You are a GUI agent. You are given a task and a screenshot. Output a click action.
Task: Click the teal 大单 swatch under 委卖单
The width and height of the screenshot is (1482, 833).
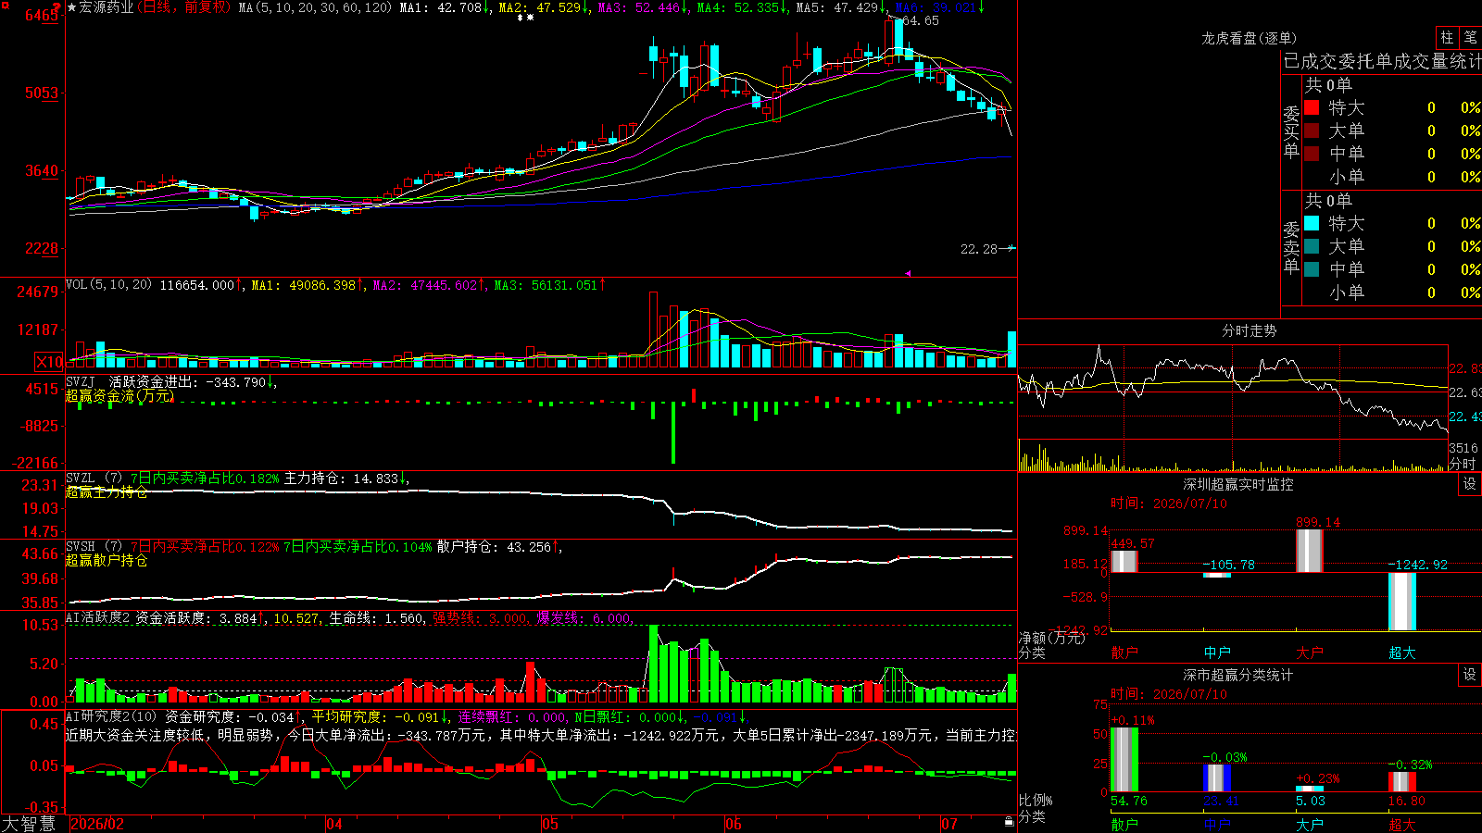[1312, 246]
